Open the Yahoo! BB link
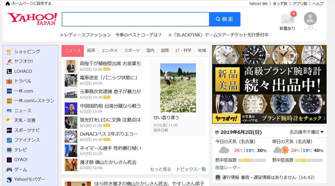 (258, 4)
